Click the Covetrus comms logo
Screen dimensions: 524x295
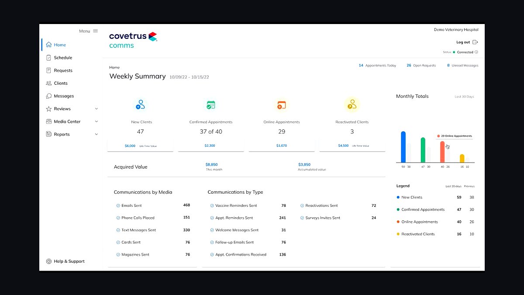[x=133, y=40]
